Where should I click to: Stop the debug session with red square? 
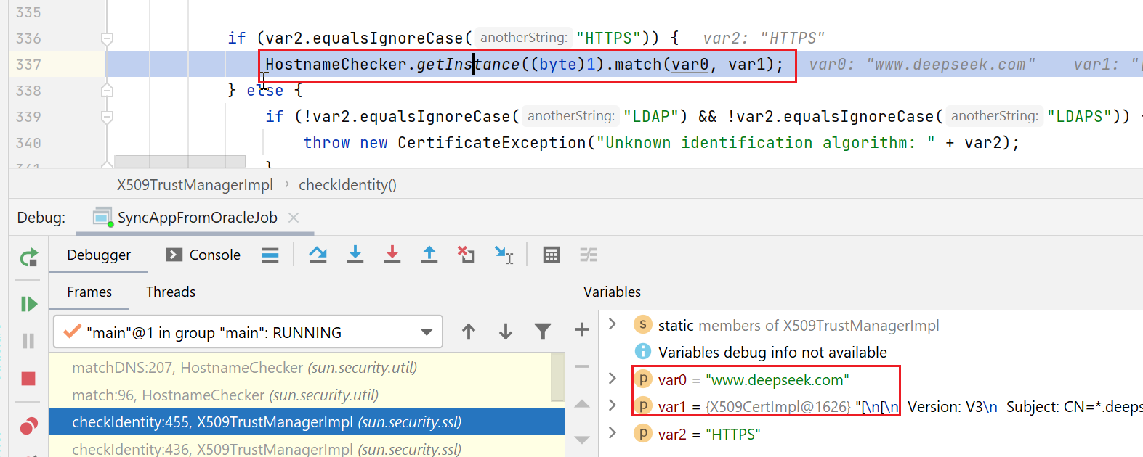point(28,379)
